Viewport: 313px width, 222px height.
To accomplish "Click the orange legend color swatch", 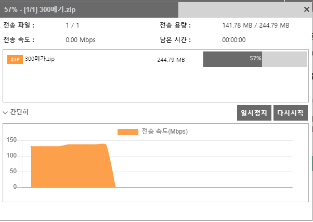I will coord(128,132).
